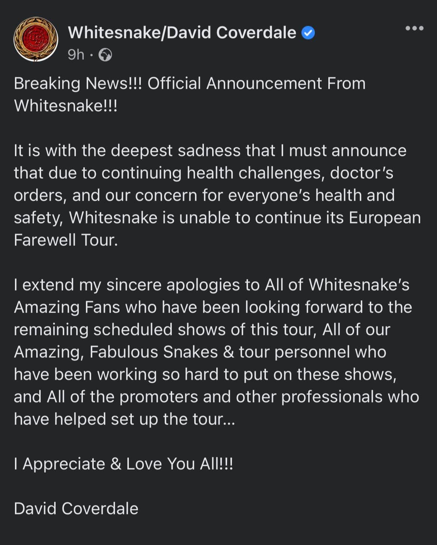Screen dimensions: 437x545
Task: Click the line "I Appreciate & Love You All!!!"
Action: coord(123,464)
